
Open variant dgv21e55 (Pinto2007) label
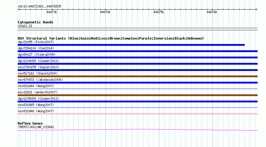(36, 42)
